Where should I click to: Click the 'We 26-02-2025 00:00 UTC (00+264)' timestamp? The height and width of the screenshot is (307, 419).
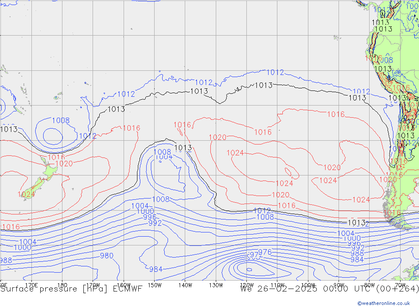click(x=329, y=289)
